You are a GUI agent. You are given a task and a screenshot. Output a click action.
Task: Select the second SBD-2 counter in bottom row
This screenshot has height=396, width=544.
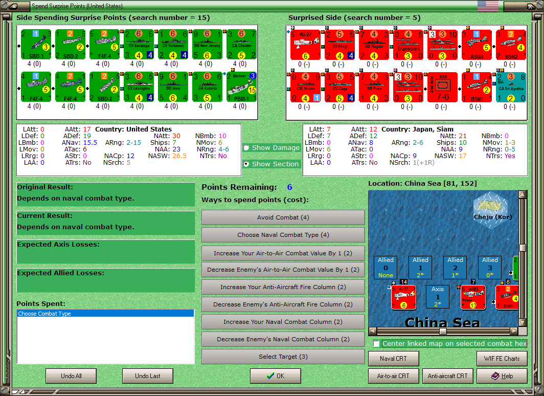pyautogui.click(x=104, y=87)
